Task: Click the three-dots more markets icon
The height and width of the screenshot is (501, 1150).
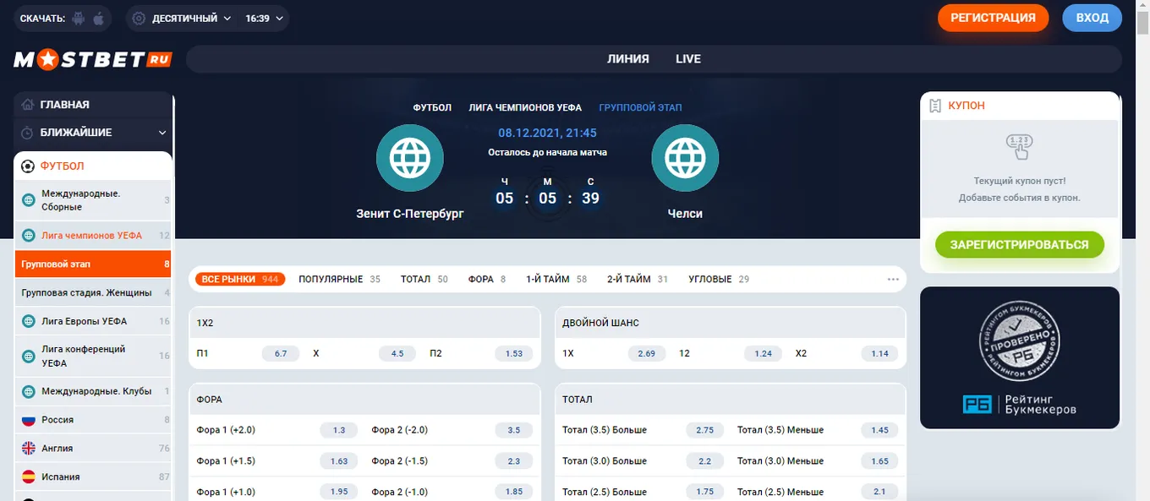Action: point(893,279)
